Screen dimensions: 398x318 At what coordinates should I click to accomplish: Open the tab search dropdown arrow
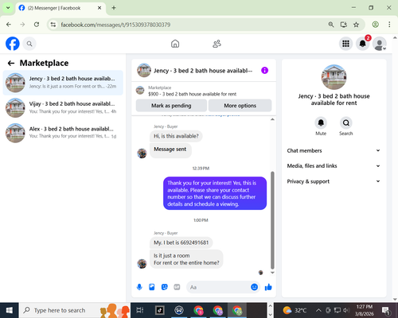(x=8, y=8)
